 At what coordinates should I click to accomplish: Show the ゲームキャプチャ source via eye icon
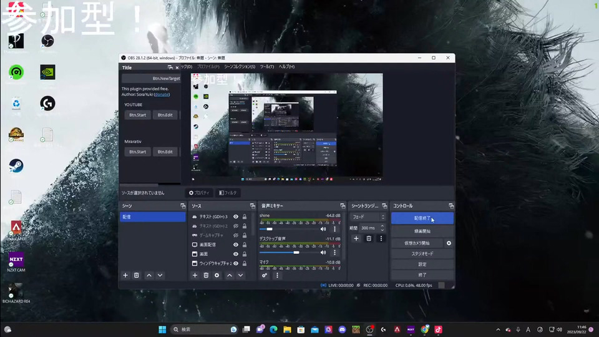tap(236, 235)
